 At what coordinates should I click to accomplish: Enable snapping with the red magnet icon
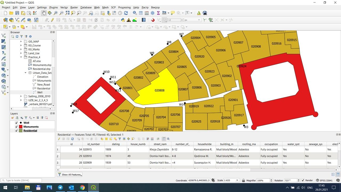pyautogui.click(x=153, y=20)
